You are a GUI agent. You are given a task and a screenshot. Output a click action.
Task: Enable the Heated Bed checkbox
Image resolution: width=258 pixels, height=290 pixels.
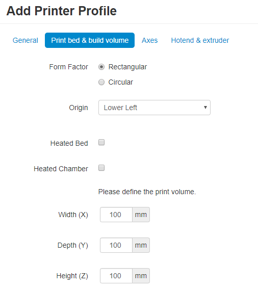(x=101, y=142)
